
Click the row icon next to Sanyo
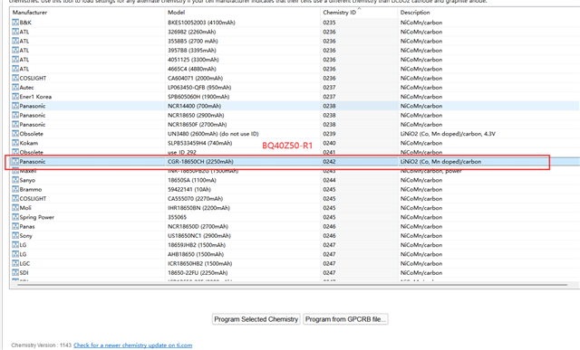pyautogui.click(x=15, y=180)
